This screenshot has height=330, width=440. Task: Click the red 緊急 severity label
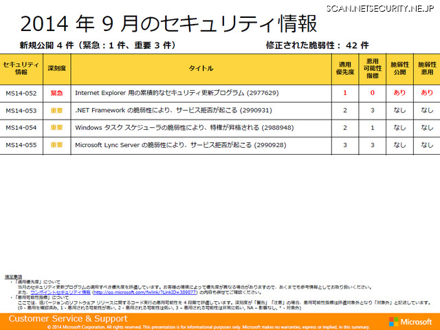coord(56,92)
